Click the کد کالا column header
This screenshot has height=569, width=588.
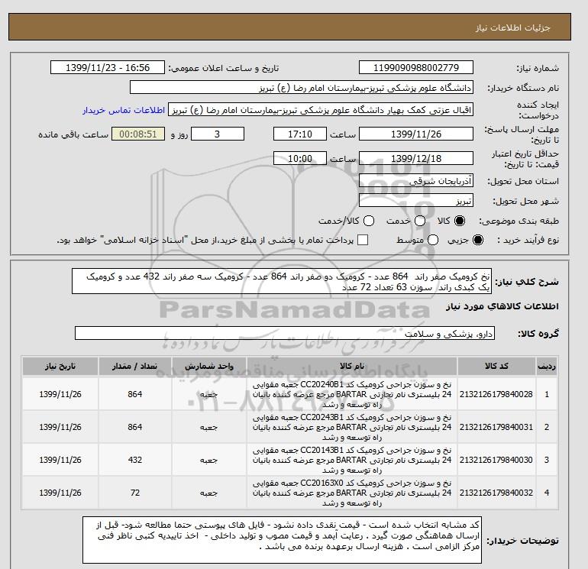(x=496, y=366)
